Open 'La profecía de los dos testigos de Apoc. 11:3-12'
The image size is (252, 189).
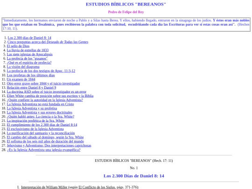coord(41,71)
